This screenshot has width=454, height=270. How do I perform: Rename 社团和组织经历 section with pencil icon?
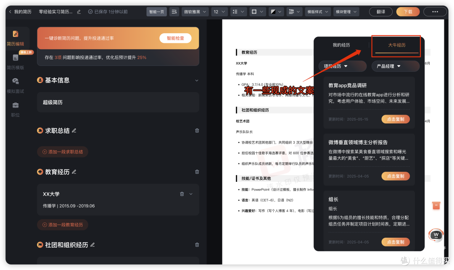point(92,245)
